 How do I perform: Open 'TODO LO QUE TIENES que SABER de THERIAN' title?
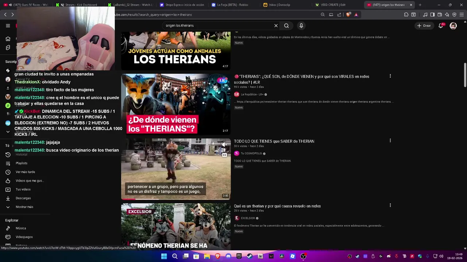274,141
